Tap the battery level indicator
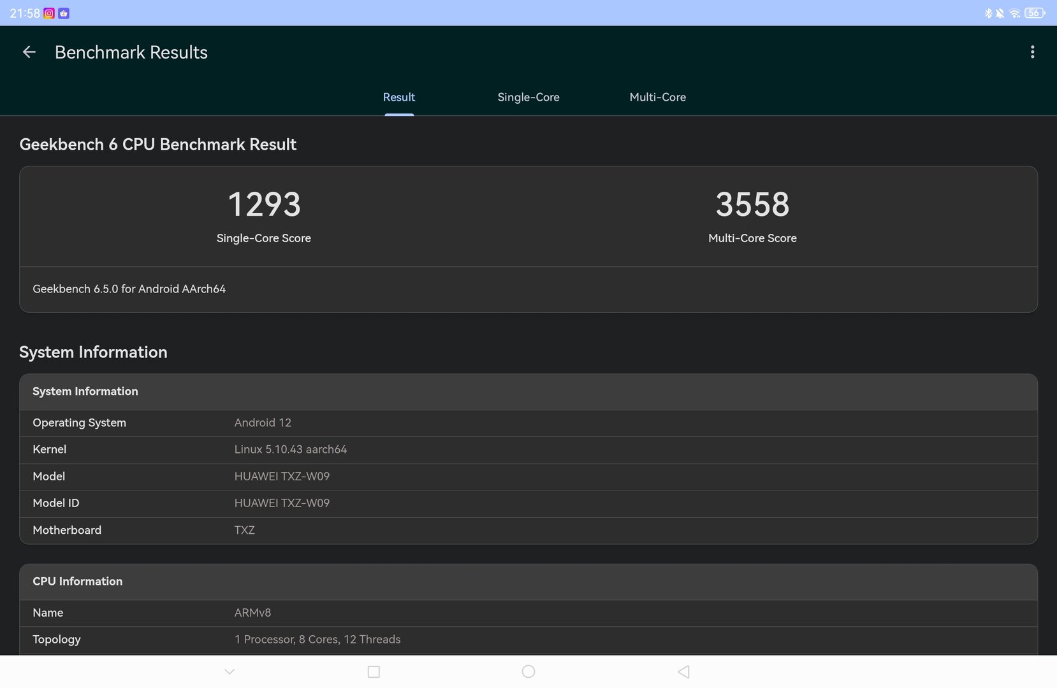This screenshot has height=688, width=1057. tap(1035, 13)
